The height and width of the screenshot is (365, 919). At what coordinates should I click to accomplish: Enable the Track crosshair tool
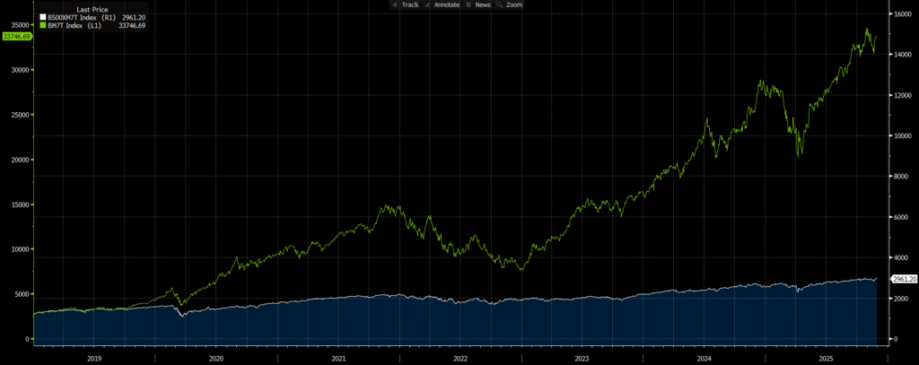(x=405, y=4)
